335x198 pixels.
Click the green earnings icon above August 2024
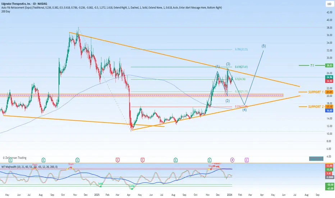coord(43,160)
